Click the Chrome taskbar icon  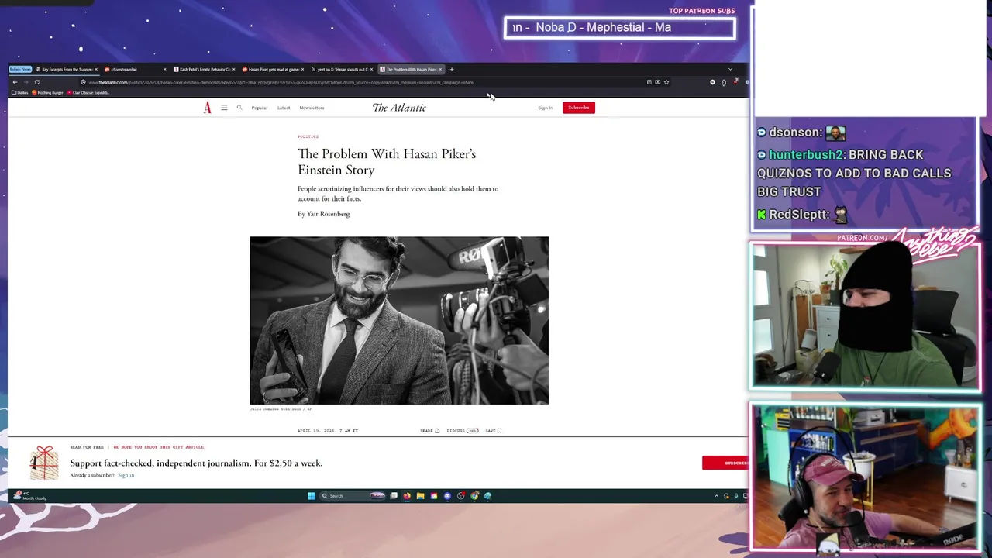click(474, 496)
